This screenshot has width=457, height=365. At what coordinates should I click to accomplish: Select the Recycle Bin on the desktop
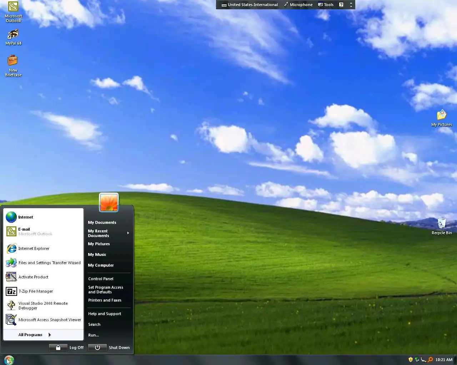(442, 226)
